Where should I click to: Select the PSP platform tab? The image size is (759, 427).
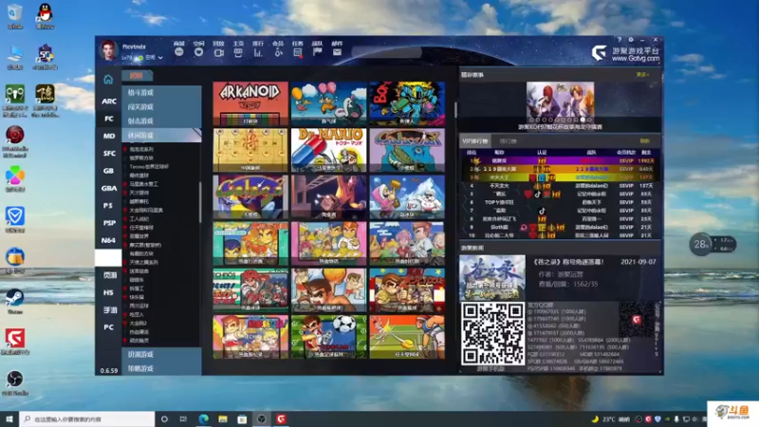pyautogui.click(x=109, y=223)
